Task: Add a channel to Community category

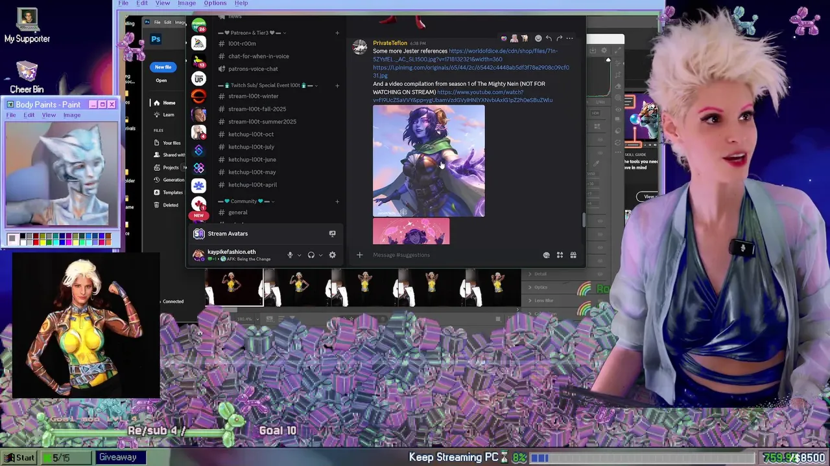Action: [x=337, y=201]
